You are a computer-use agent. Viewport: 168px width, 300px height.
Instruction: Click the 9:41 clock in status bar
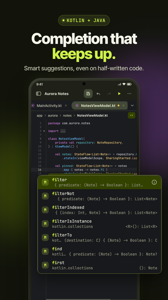pyautogui.click(x=40, y=84)
